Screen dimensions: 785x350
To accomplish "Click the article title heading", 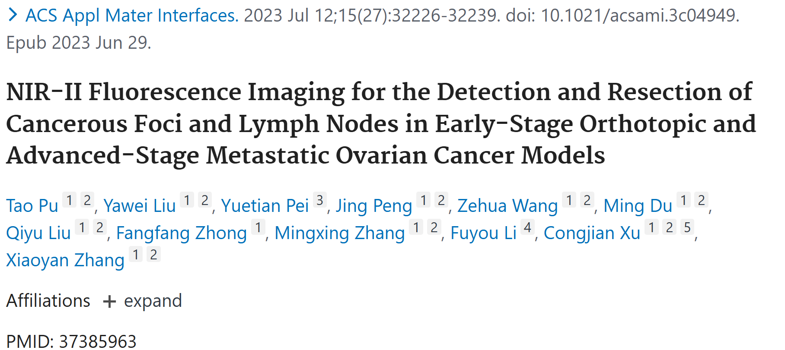I will [380, 123].
